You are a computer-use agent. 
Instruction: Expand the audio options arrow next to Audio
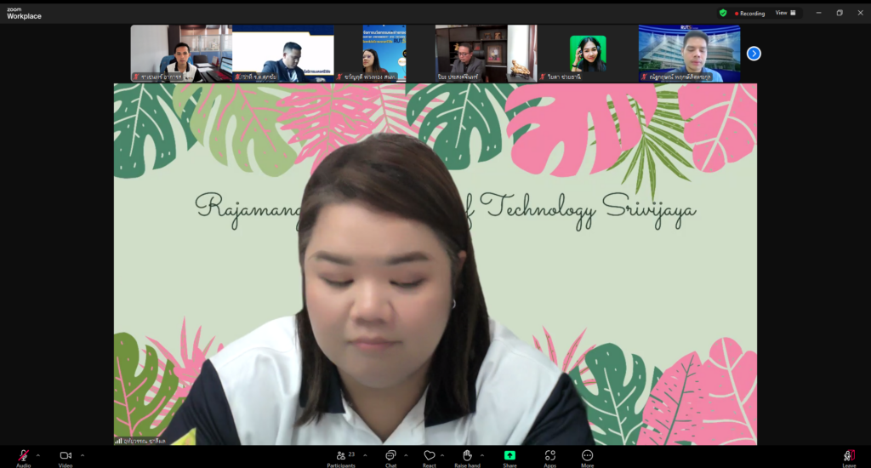coord(37,455)
